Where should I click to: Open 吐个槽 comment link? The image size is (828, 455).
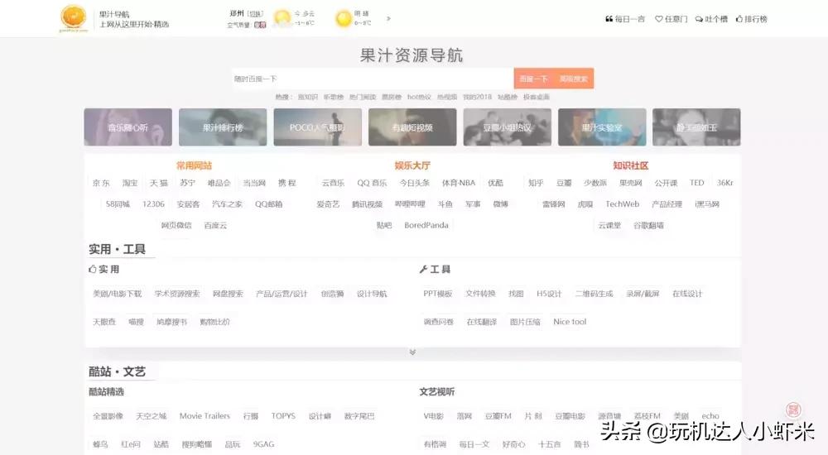click(711, 19)
